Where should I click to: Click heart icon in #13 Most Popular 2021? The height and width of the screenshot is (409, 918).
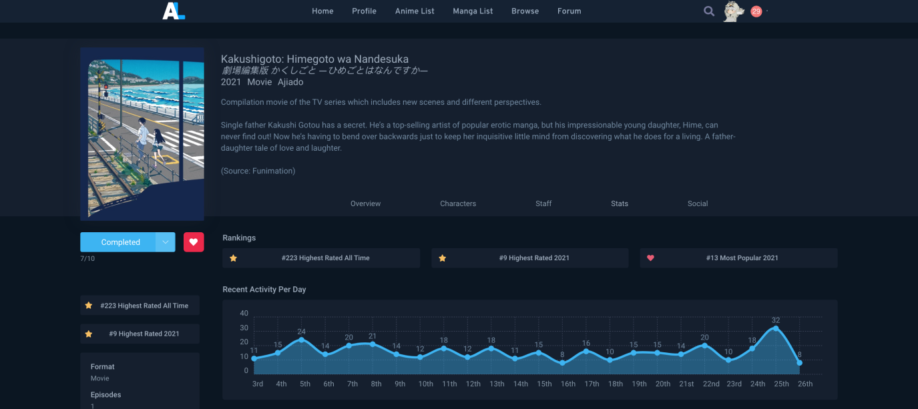coord(650,258)
